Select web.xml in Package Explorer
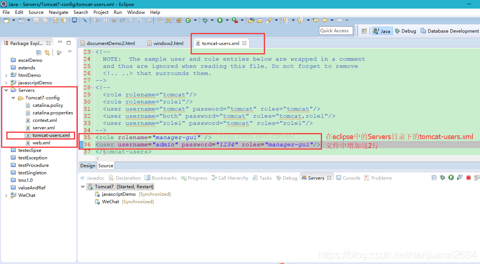Screen dimensions: 480x264 point(38,142)
